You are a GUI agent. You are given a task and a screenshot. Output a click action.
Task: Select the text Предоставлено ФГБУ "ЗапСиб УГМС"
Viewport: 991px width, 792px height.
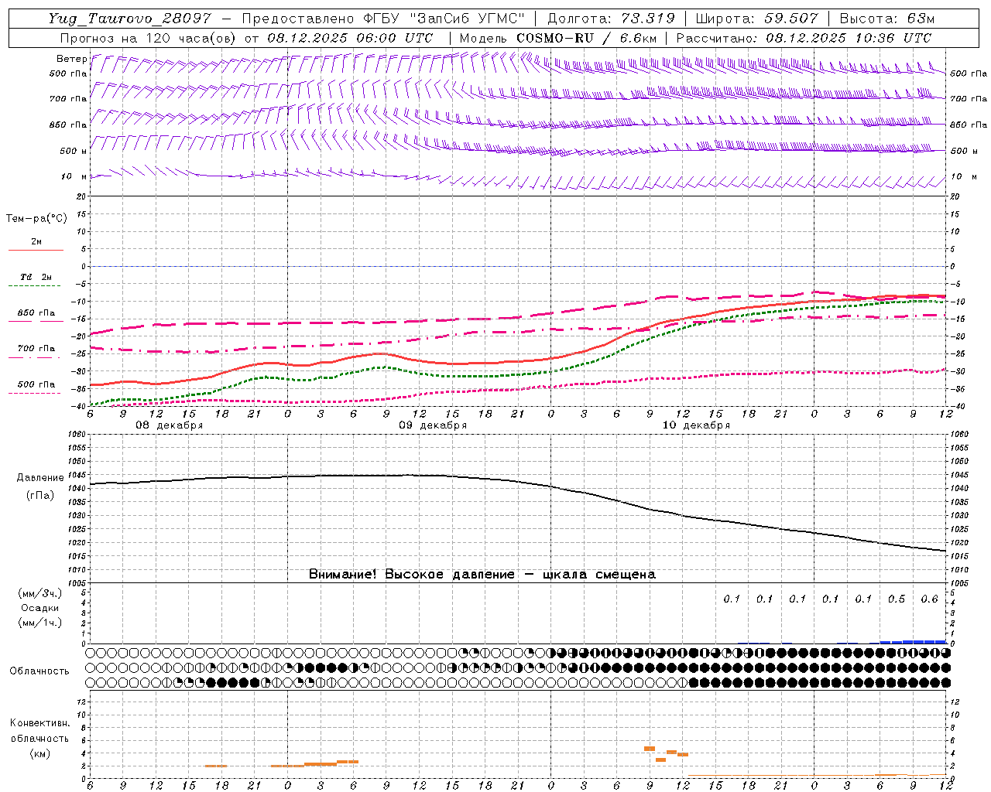click(383, 19)
